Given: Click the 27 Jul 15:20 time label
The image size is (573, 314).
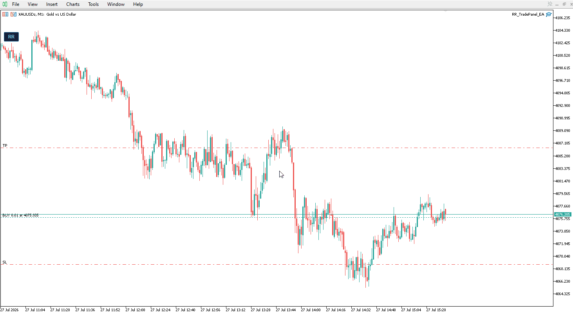Looking at the screenshot, I should (436, 310).
